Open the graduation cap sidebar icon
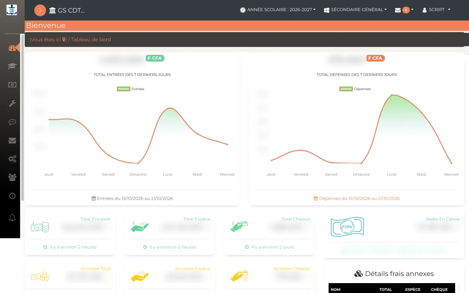Screen dimensions: 469x293 (12, 66)
